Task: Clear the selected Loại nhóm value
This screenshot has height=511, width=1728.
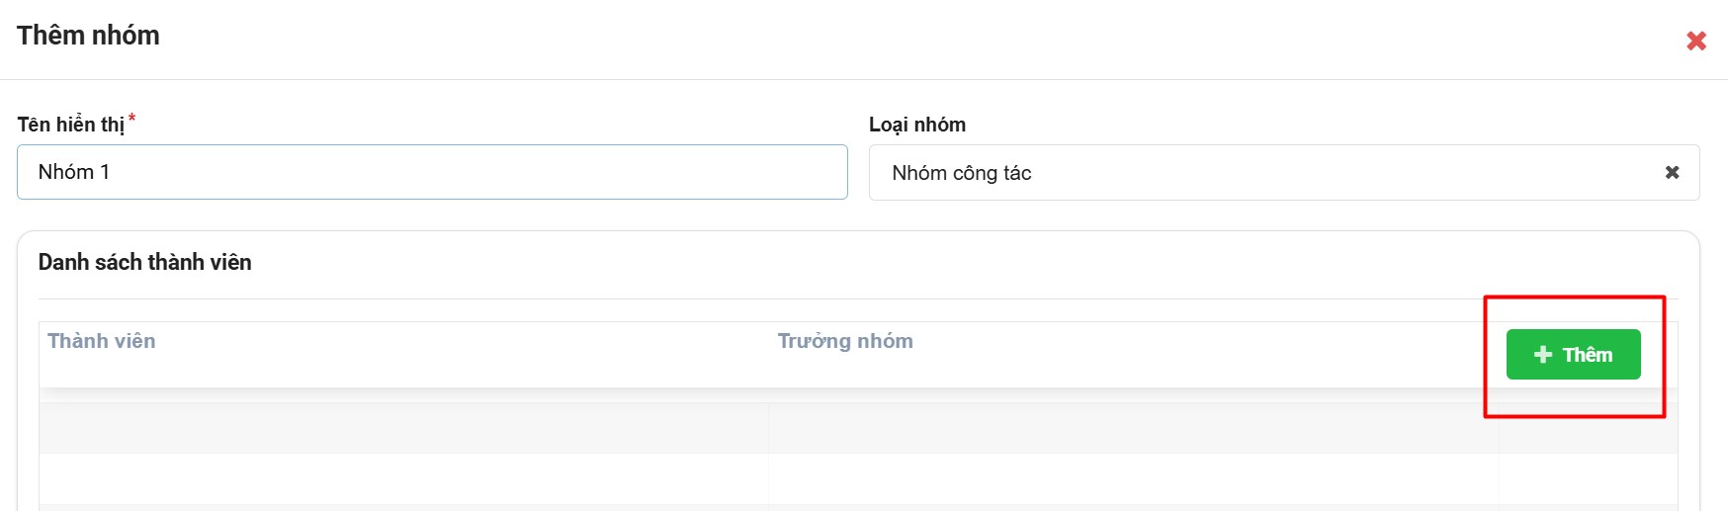Action: pyautogui.click(x=1672, y=172)
